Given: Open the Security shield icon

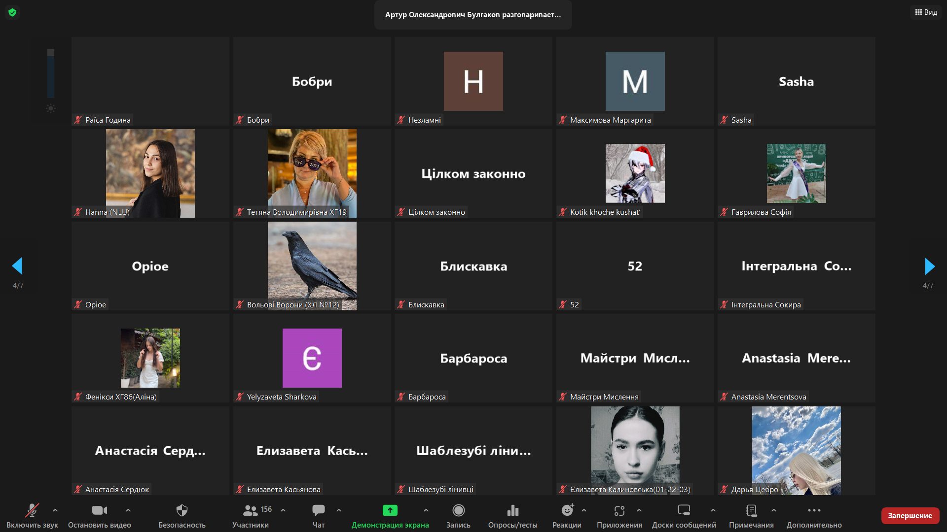Looking at the screenshot, I should [182, 511].
